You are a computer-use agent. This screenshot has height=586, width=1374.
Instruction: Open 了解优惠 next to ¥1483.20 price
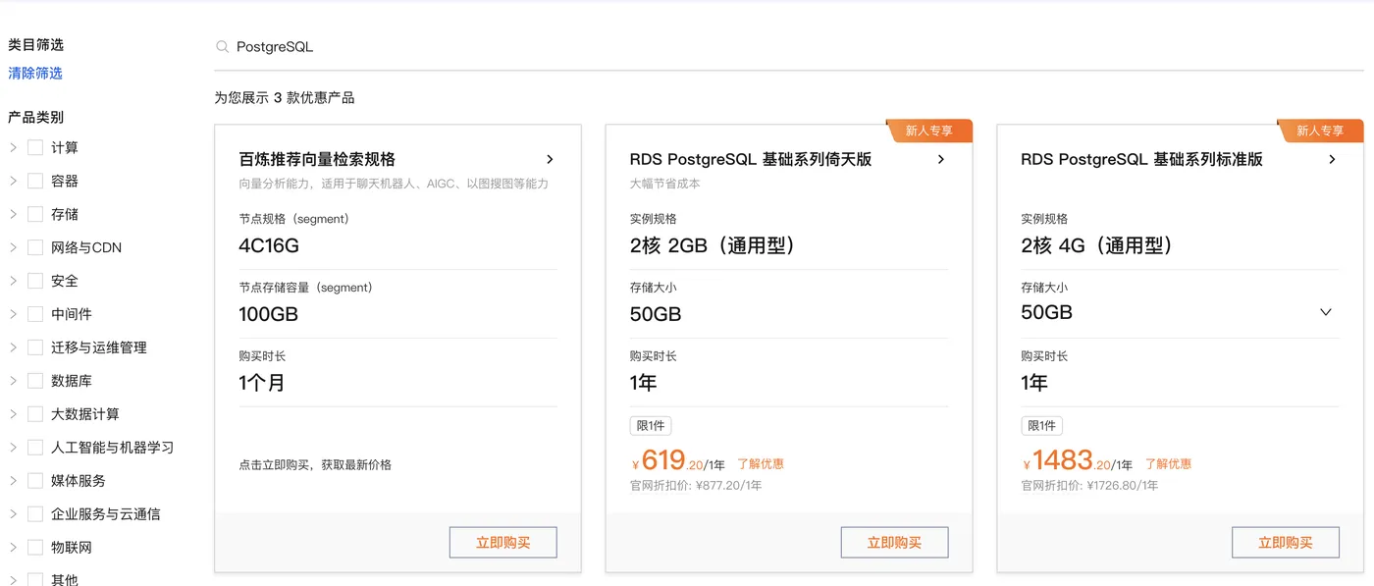[x=1168, y=462]
